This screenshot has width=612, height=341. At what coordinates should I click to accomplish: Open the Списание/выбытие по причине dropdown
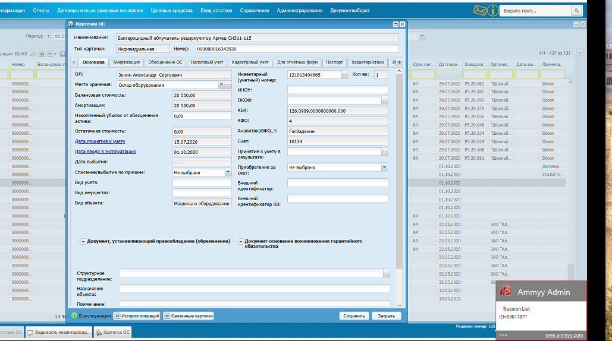point(227,172)
